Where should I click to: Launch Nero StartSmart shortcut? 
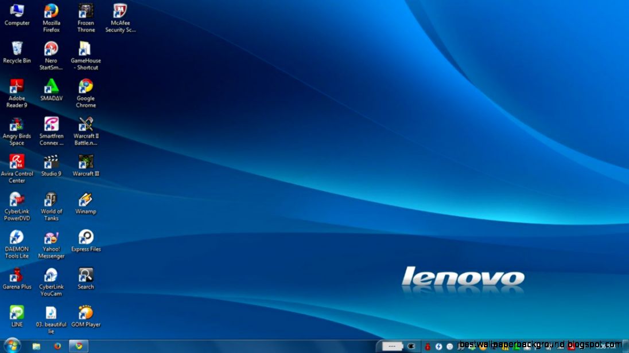(51, 56)
